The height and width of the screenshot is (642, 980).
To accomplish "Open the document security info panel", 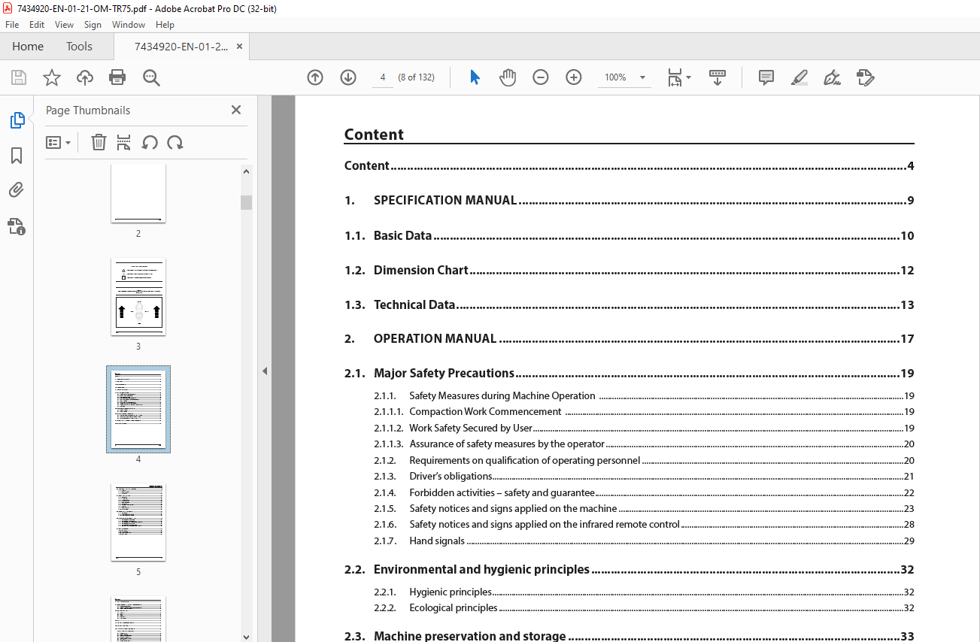I will pos(17,226).
